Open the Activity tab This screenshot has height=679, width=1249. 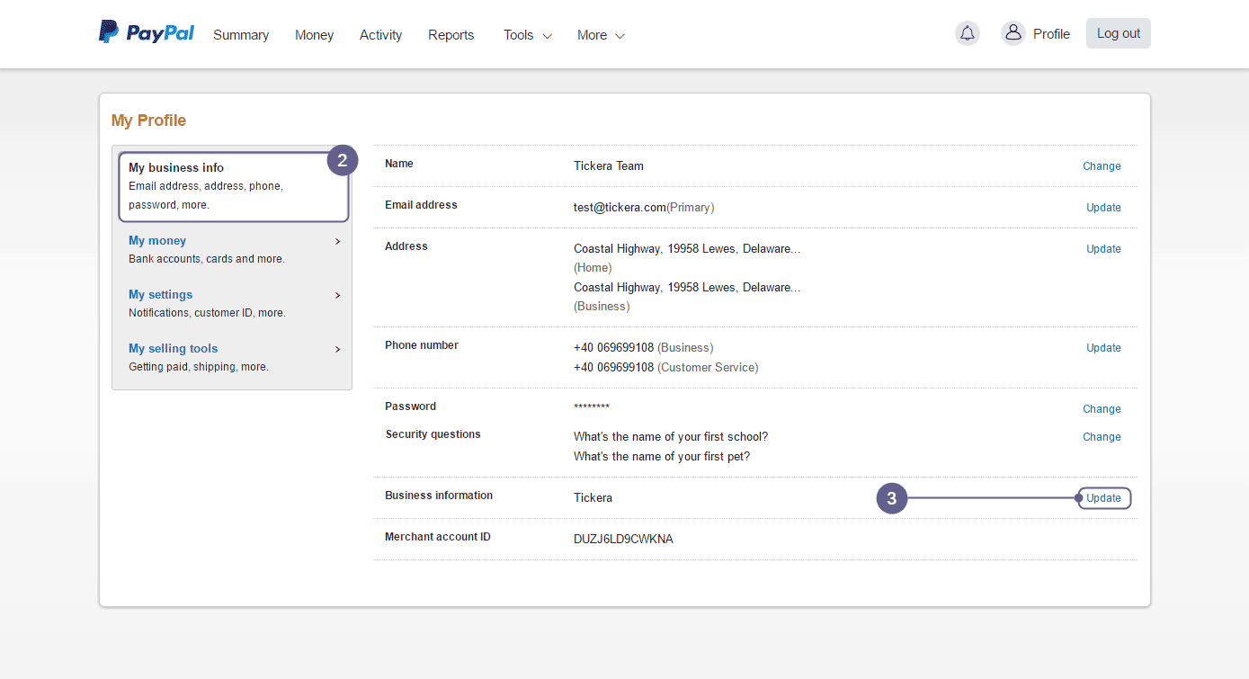coord(380,35)
